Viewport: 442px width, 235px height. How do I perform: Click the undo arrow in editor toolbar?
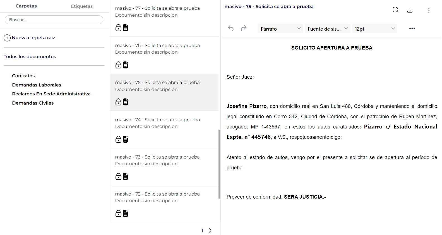(x=231, y=28)
